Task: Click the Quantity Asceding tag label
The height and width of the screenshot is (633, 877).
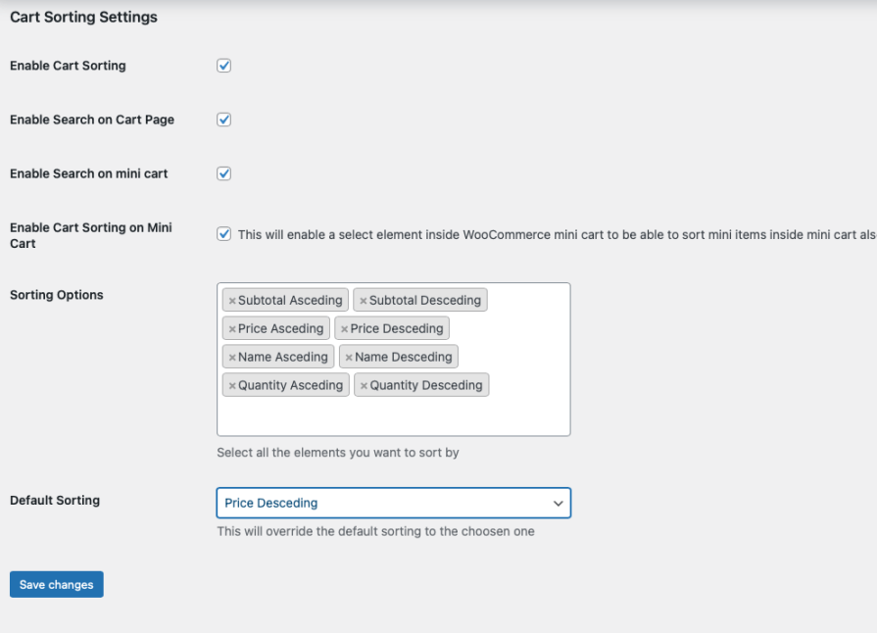Action: (291, 385)
